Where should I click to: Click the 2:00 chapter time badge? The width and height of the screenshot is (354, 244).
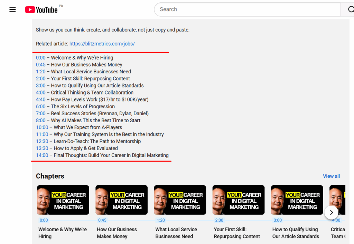(219, 220)
